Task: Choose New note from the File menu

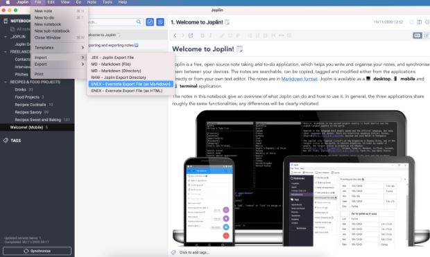Action: click(x=59, y=11)
